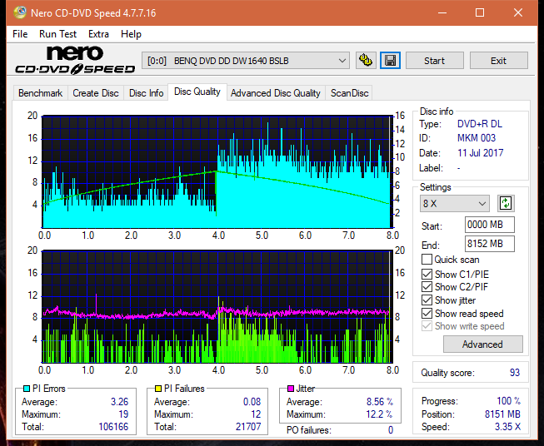Open the Run Test menu
Image resolution: width=544 pixels, height=446 pixels.
pos(57,34)
